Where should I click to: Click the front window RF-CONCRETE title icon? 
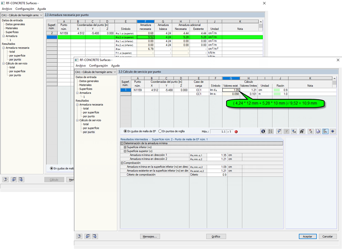pos(77,60)
